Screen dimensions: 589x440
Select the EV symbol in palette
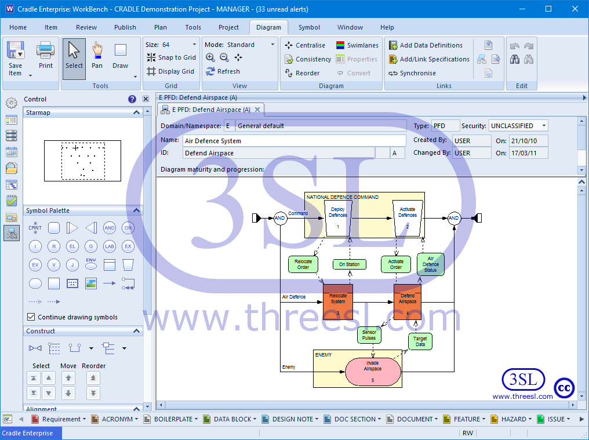point(35,265)
